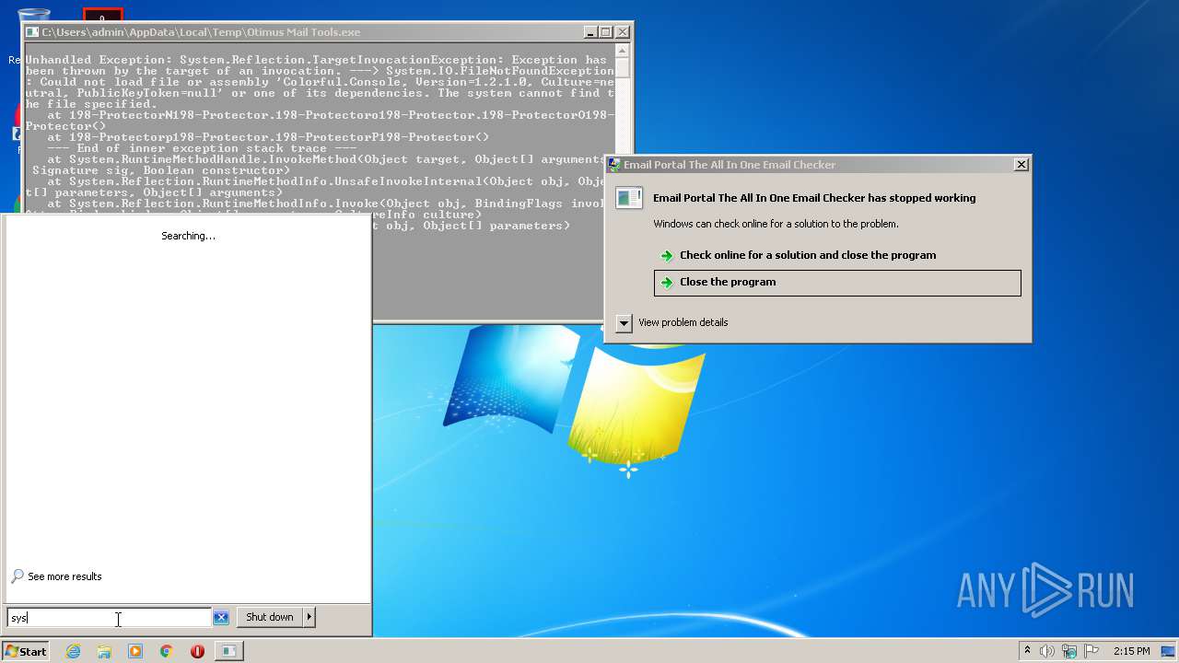Open the Opera browser taskbar icon
Screen dimensions: 1179x663
[x=197, y=651]
